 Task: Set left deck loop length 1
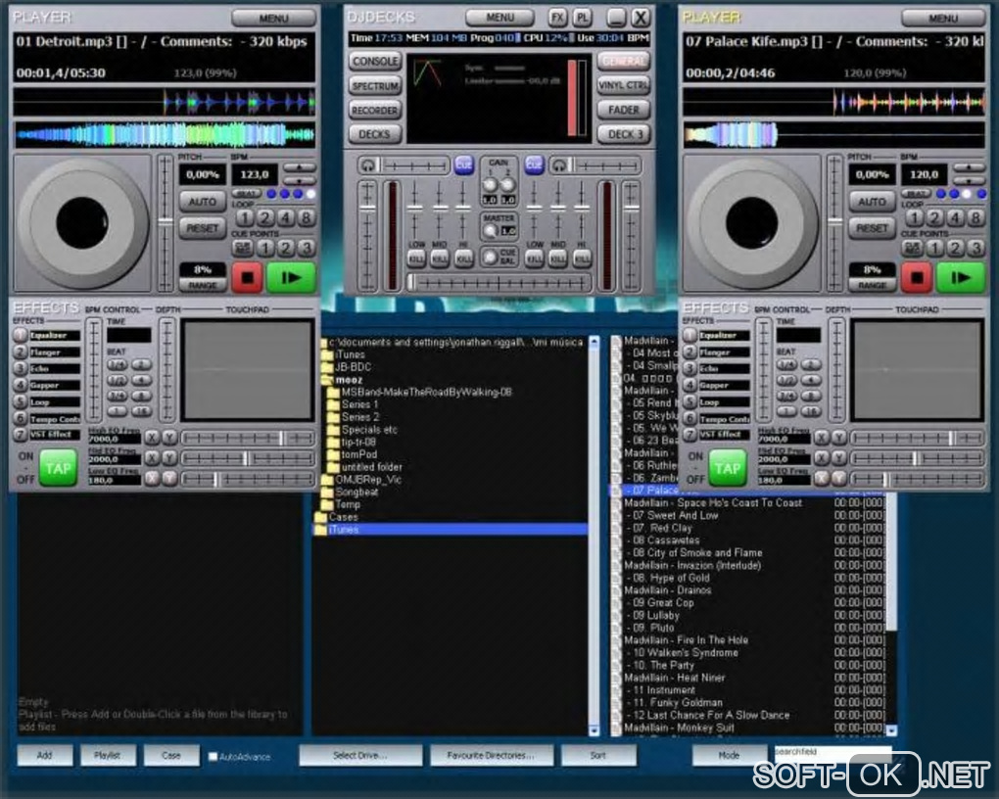(x=245, y=218)
